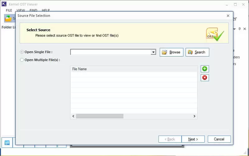Viewport: 249px width, 156px height.
Task: Select the Open Multiple File(s) radio button
Action: click(22, 60)
